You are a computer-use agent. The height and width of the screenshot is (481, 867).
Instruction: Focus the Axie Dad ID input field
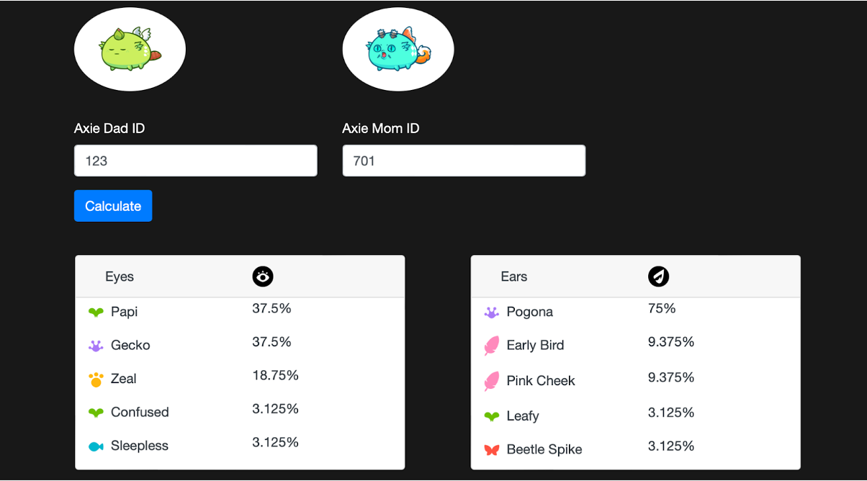195,161
